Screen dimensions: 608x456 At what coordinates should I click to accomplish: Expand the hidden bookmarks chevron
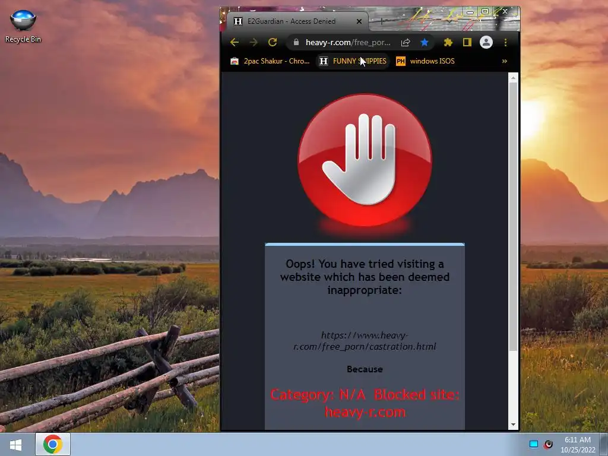point(505,61)
